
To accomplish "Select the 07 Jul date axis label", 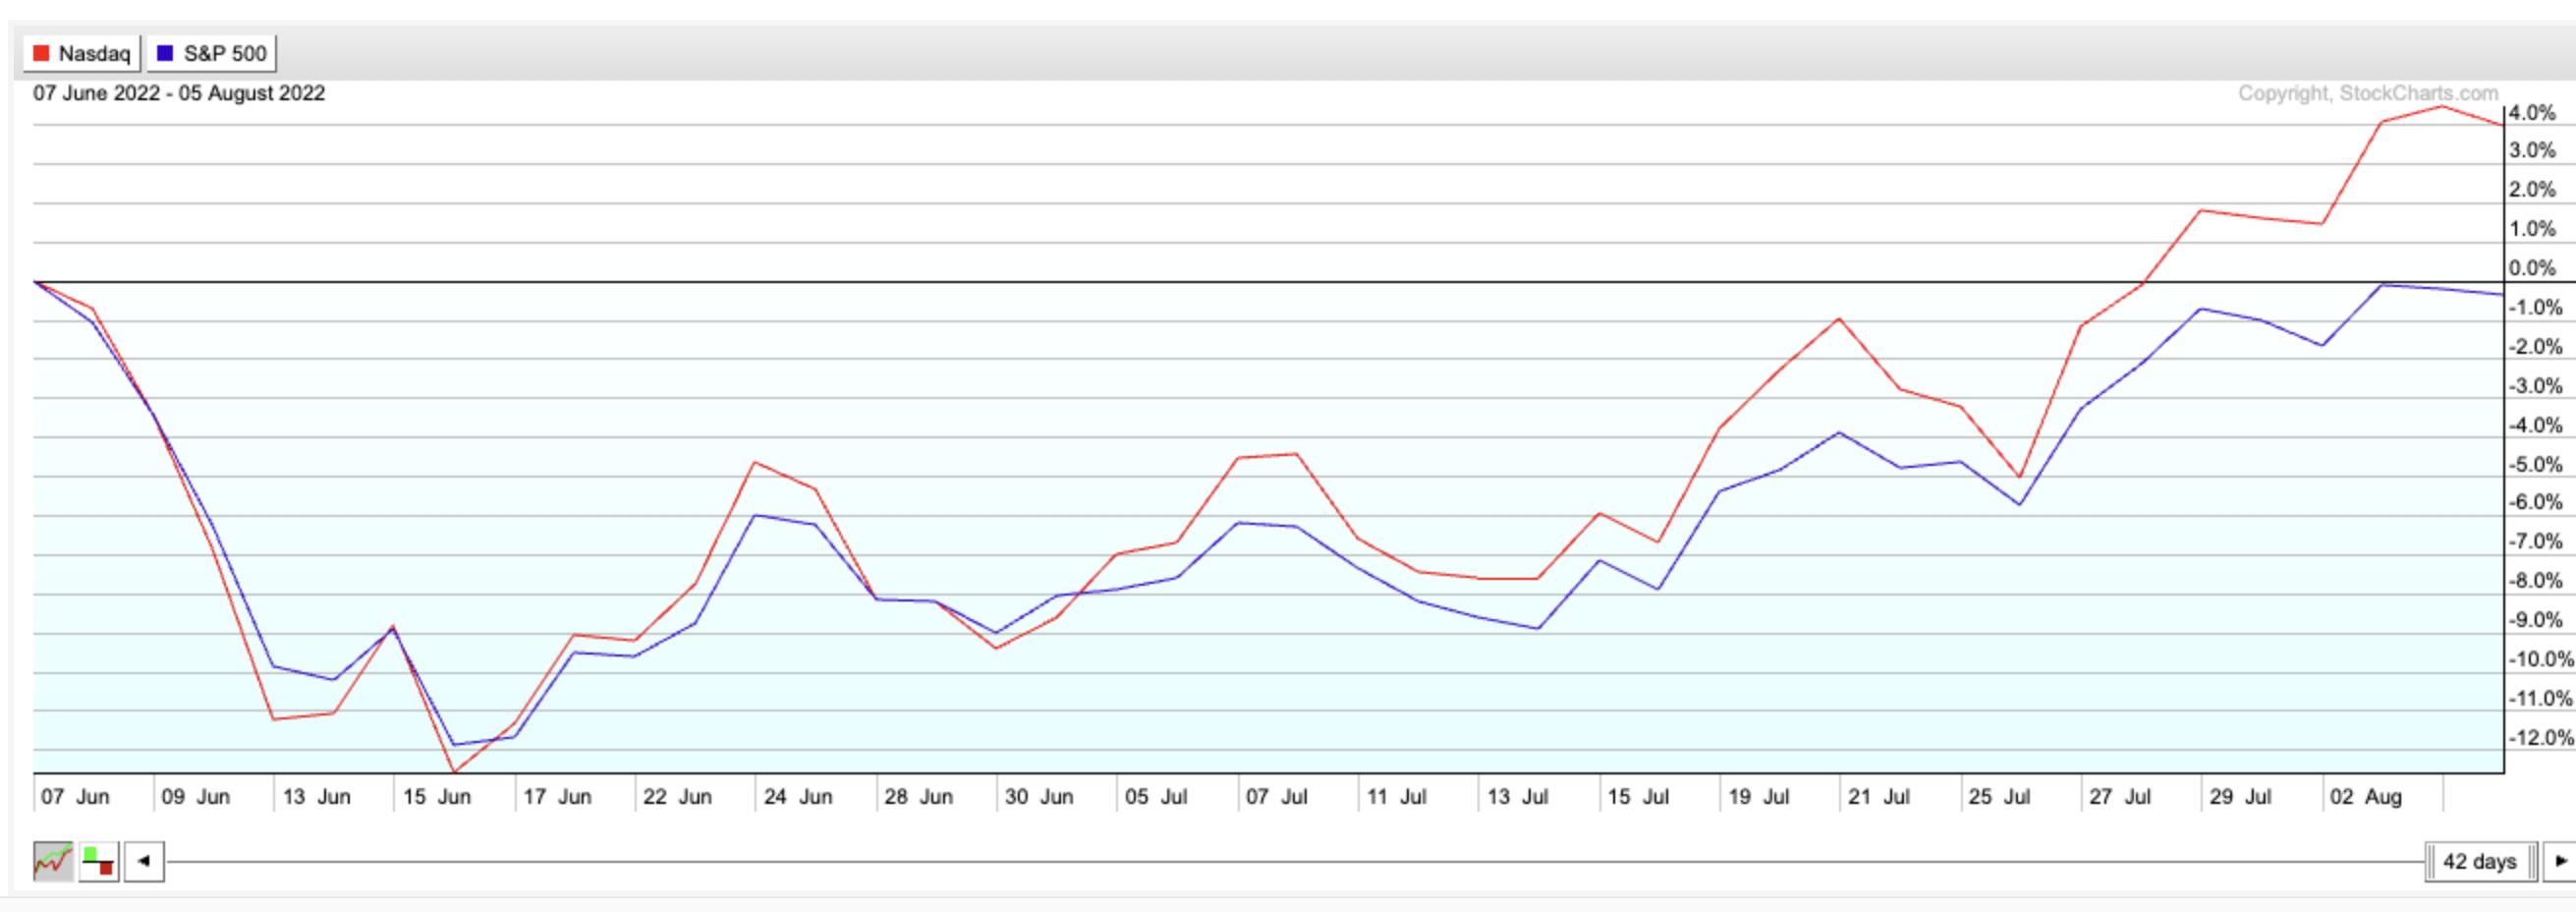I will click(1276, 797).
